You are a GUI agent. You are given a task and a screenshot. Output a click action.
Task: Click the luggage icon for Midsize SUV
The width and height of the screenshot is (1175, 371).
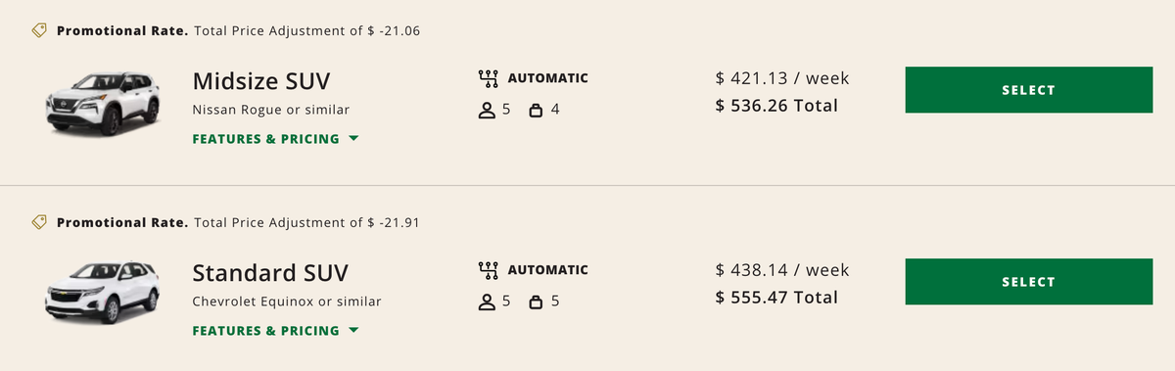click(x=536, y=110)
